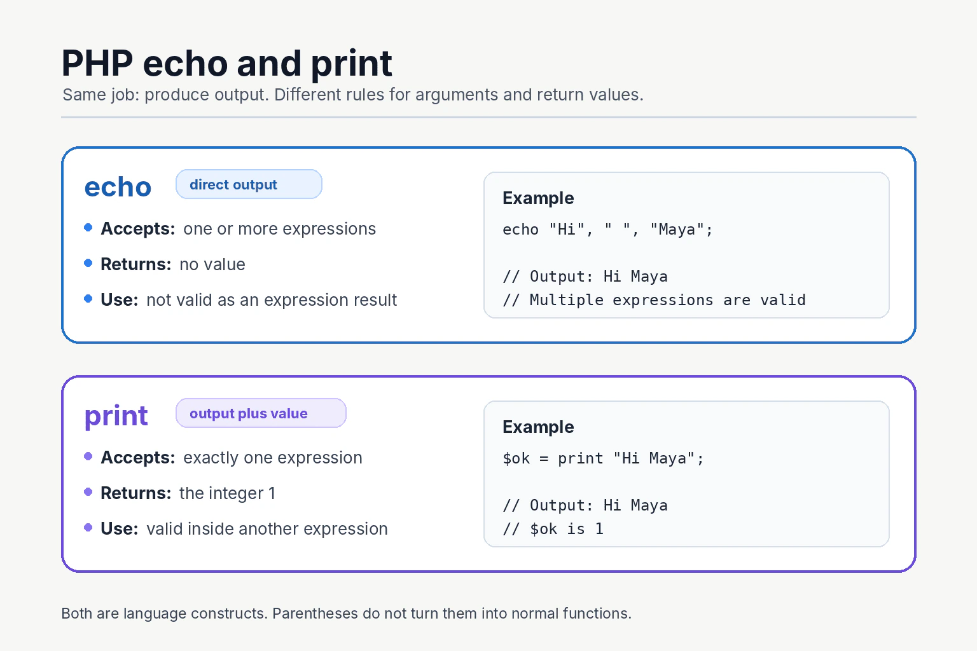Select the blue 'echo' heading

click(x=118, y=187)
